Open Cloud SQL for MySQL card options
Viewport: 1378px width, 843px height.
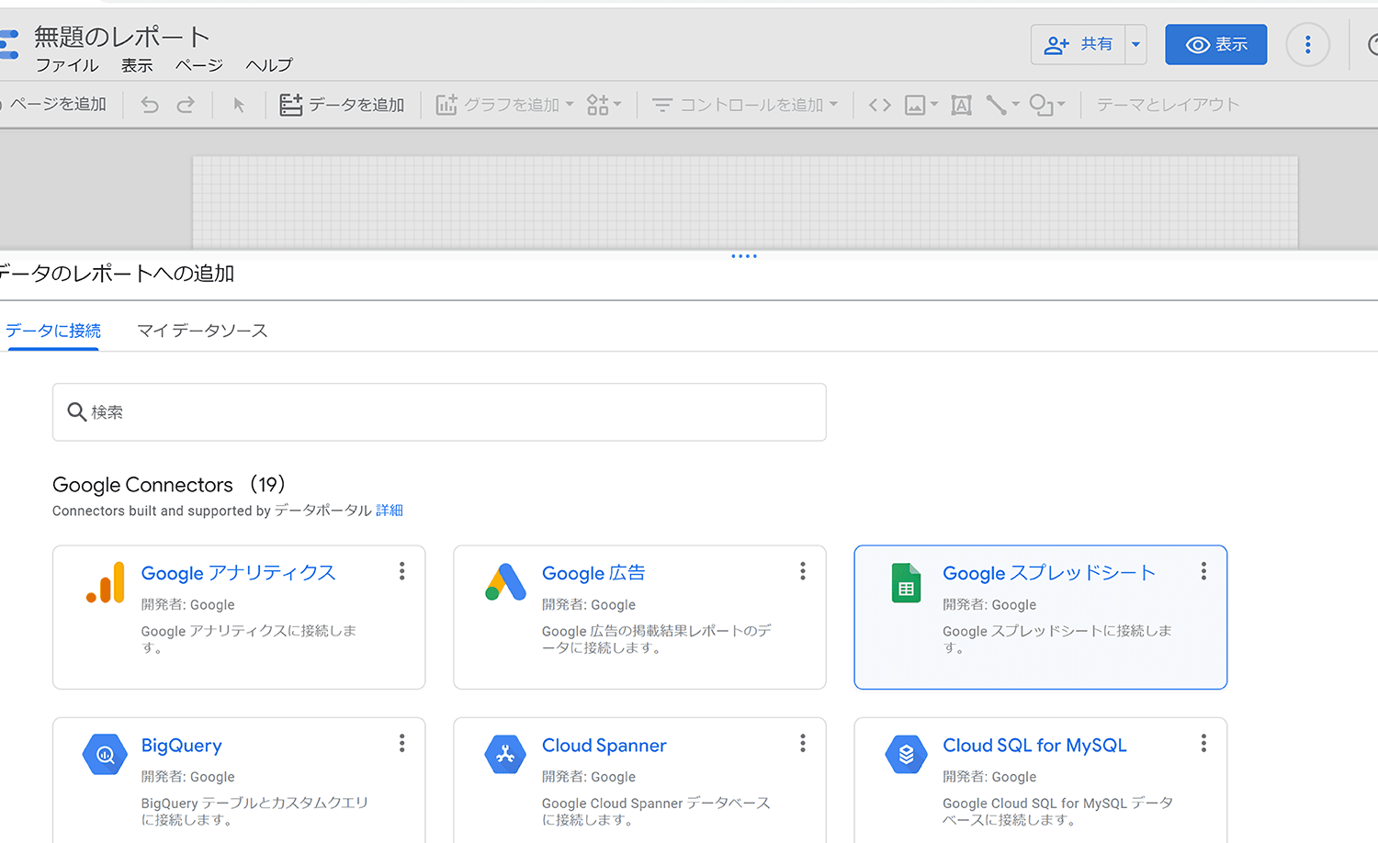[x=1203, y=743]
